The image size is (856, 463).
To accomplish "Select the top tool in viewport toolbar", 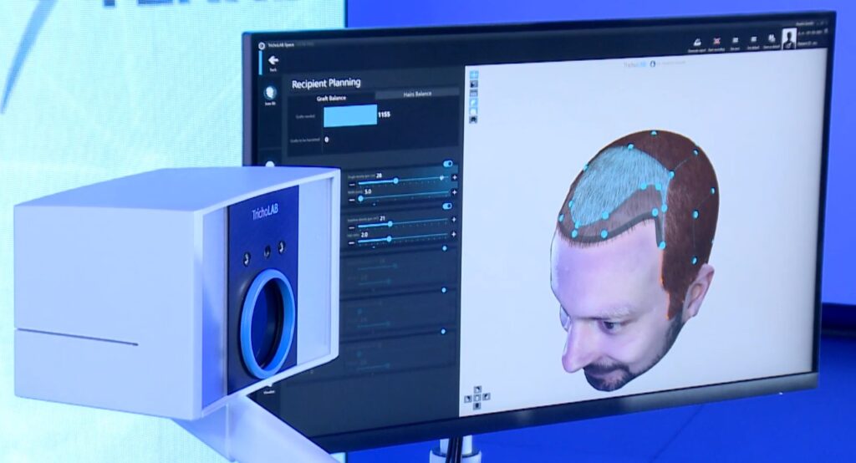I will pyautogui.click(x=474, y=75).
